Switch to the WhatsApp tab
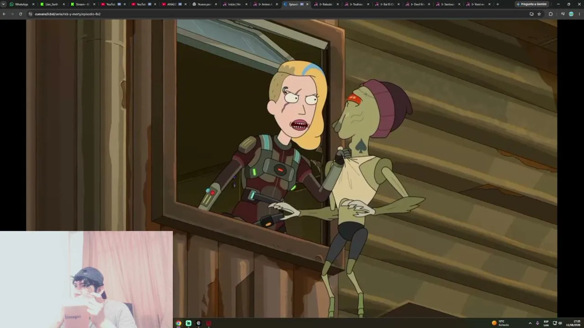The image size is (584, 328). coord(21,4)
